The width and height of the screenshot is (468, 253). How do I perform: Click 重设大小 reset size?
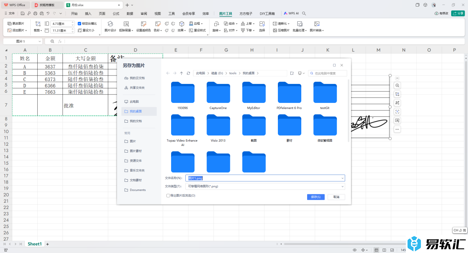[86, 30]
